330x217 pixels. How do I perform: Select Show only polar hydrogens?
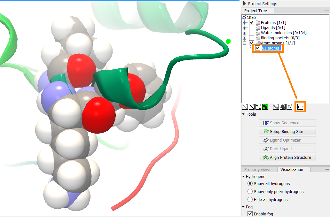click(x=250, y=191)
